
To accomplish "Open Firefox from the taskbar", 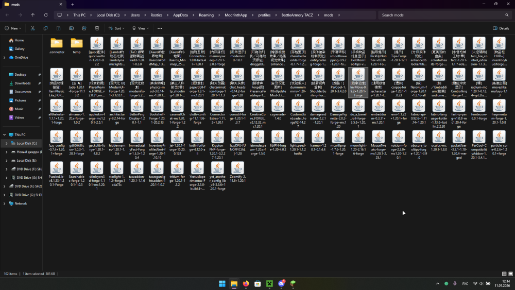I will [246, 283].
